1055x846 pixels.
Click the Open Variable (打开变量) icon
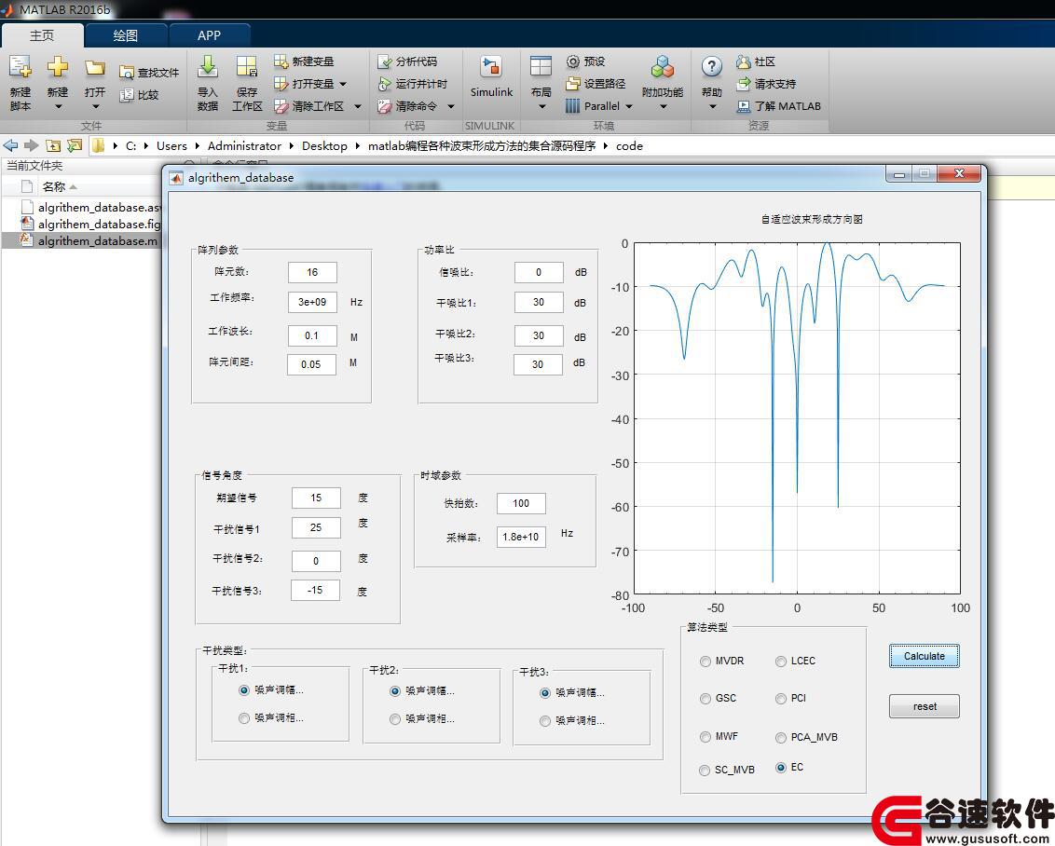[x=281, y=84]
